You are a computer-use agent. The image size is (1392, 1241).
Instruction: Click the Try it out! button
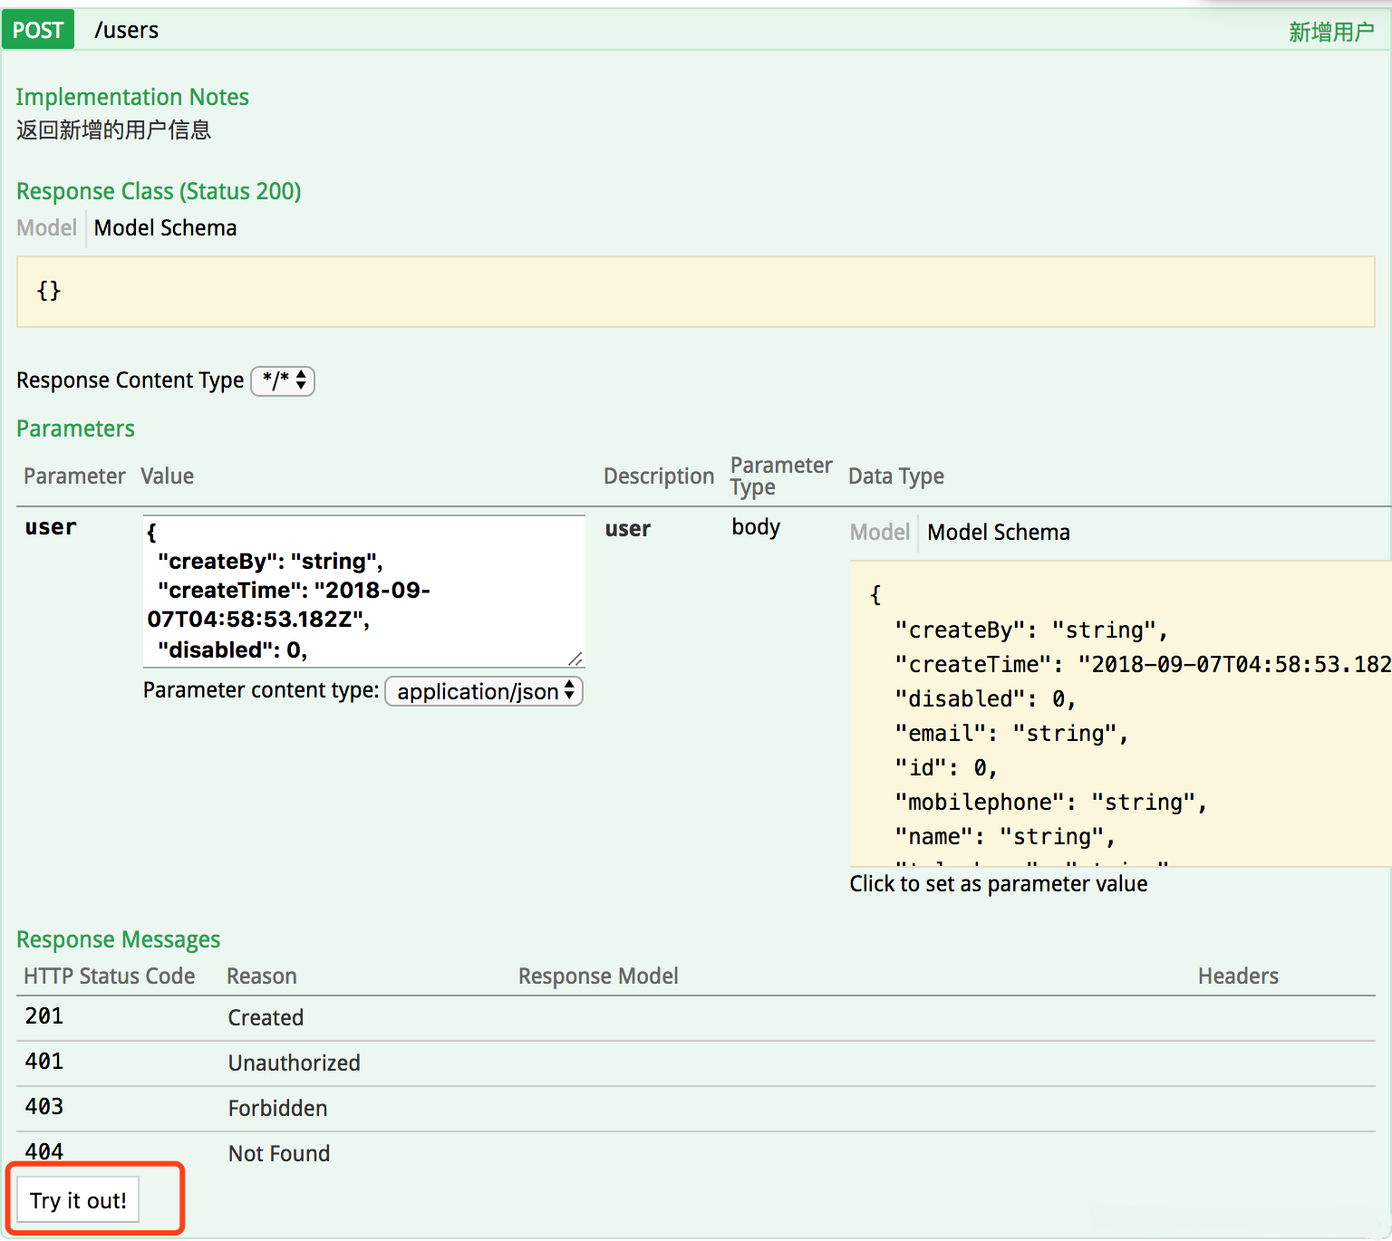pos(78,1200)
